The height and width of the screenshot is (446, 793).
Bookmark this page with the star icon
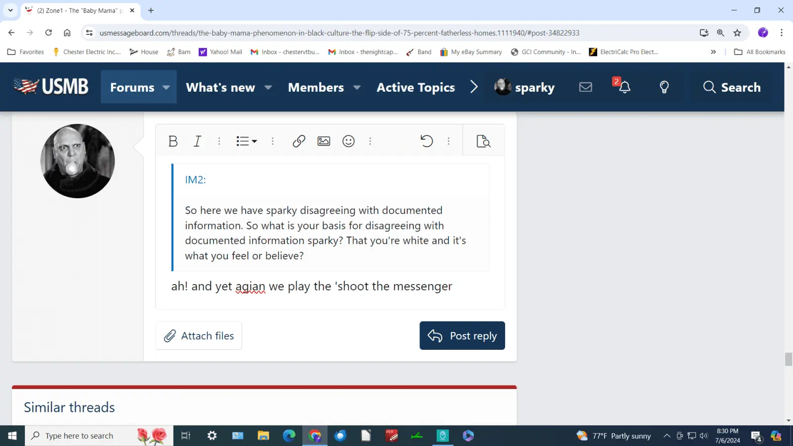(x=737, y=33)
